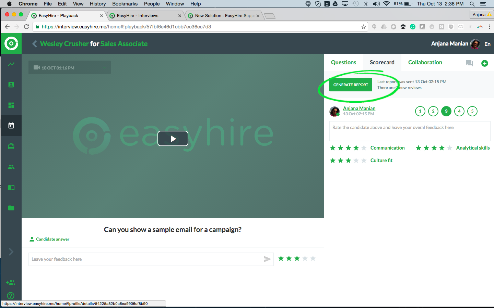Open the help question mark icon
This screenshot has width=494, height=308.
click(11, 296)
